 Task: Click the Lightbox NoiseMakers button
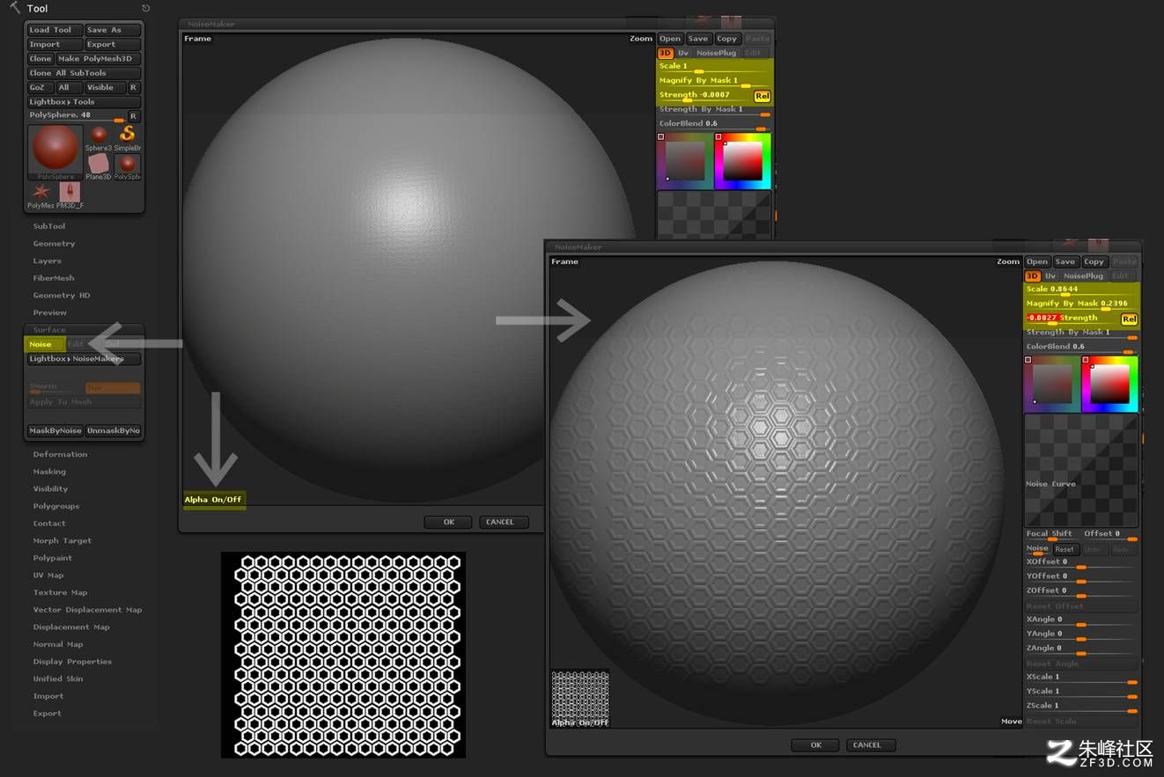84,359
